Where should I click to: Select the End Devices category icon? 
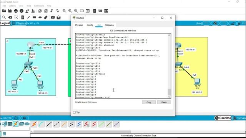(4, 124)
